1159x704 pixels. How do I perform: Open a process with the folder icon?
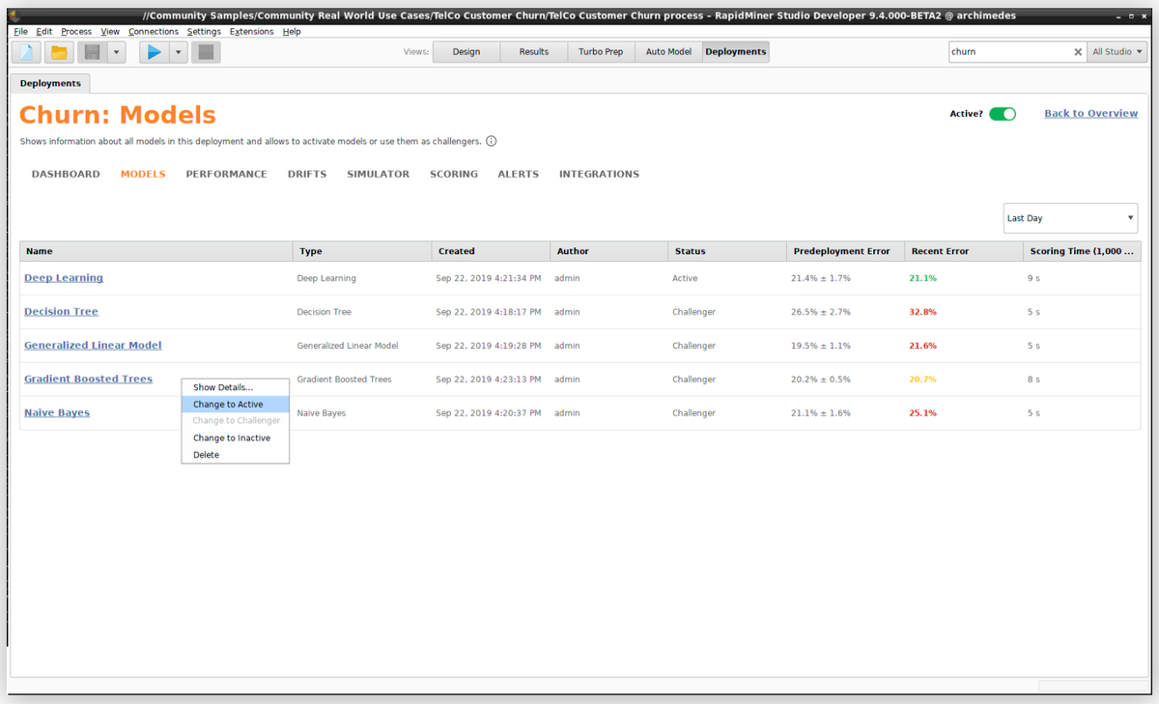pyautogui.click(x=59, y=52)
